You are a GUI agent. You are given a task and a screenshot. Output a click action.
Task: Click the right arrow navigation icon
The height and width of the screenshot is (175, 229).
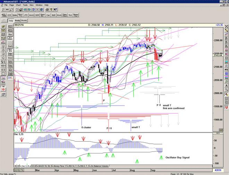tap(3, 58)
